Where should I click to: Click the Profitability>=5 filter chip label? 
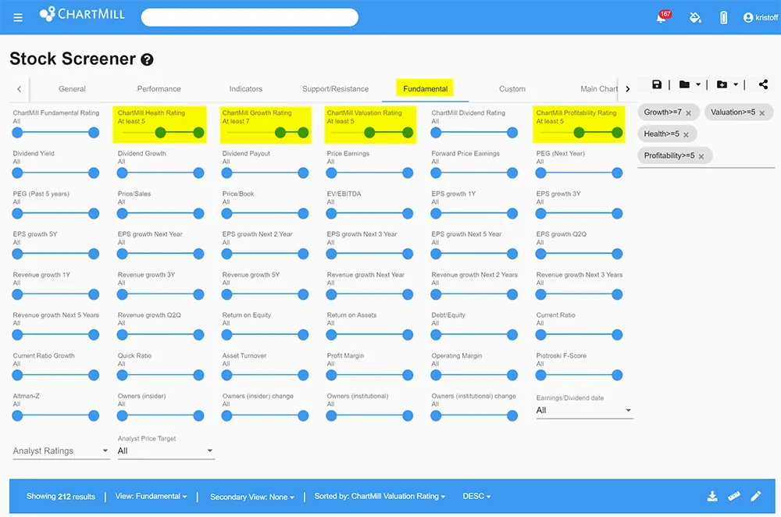[x=669, y=155]
